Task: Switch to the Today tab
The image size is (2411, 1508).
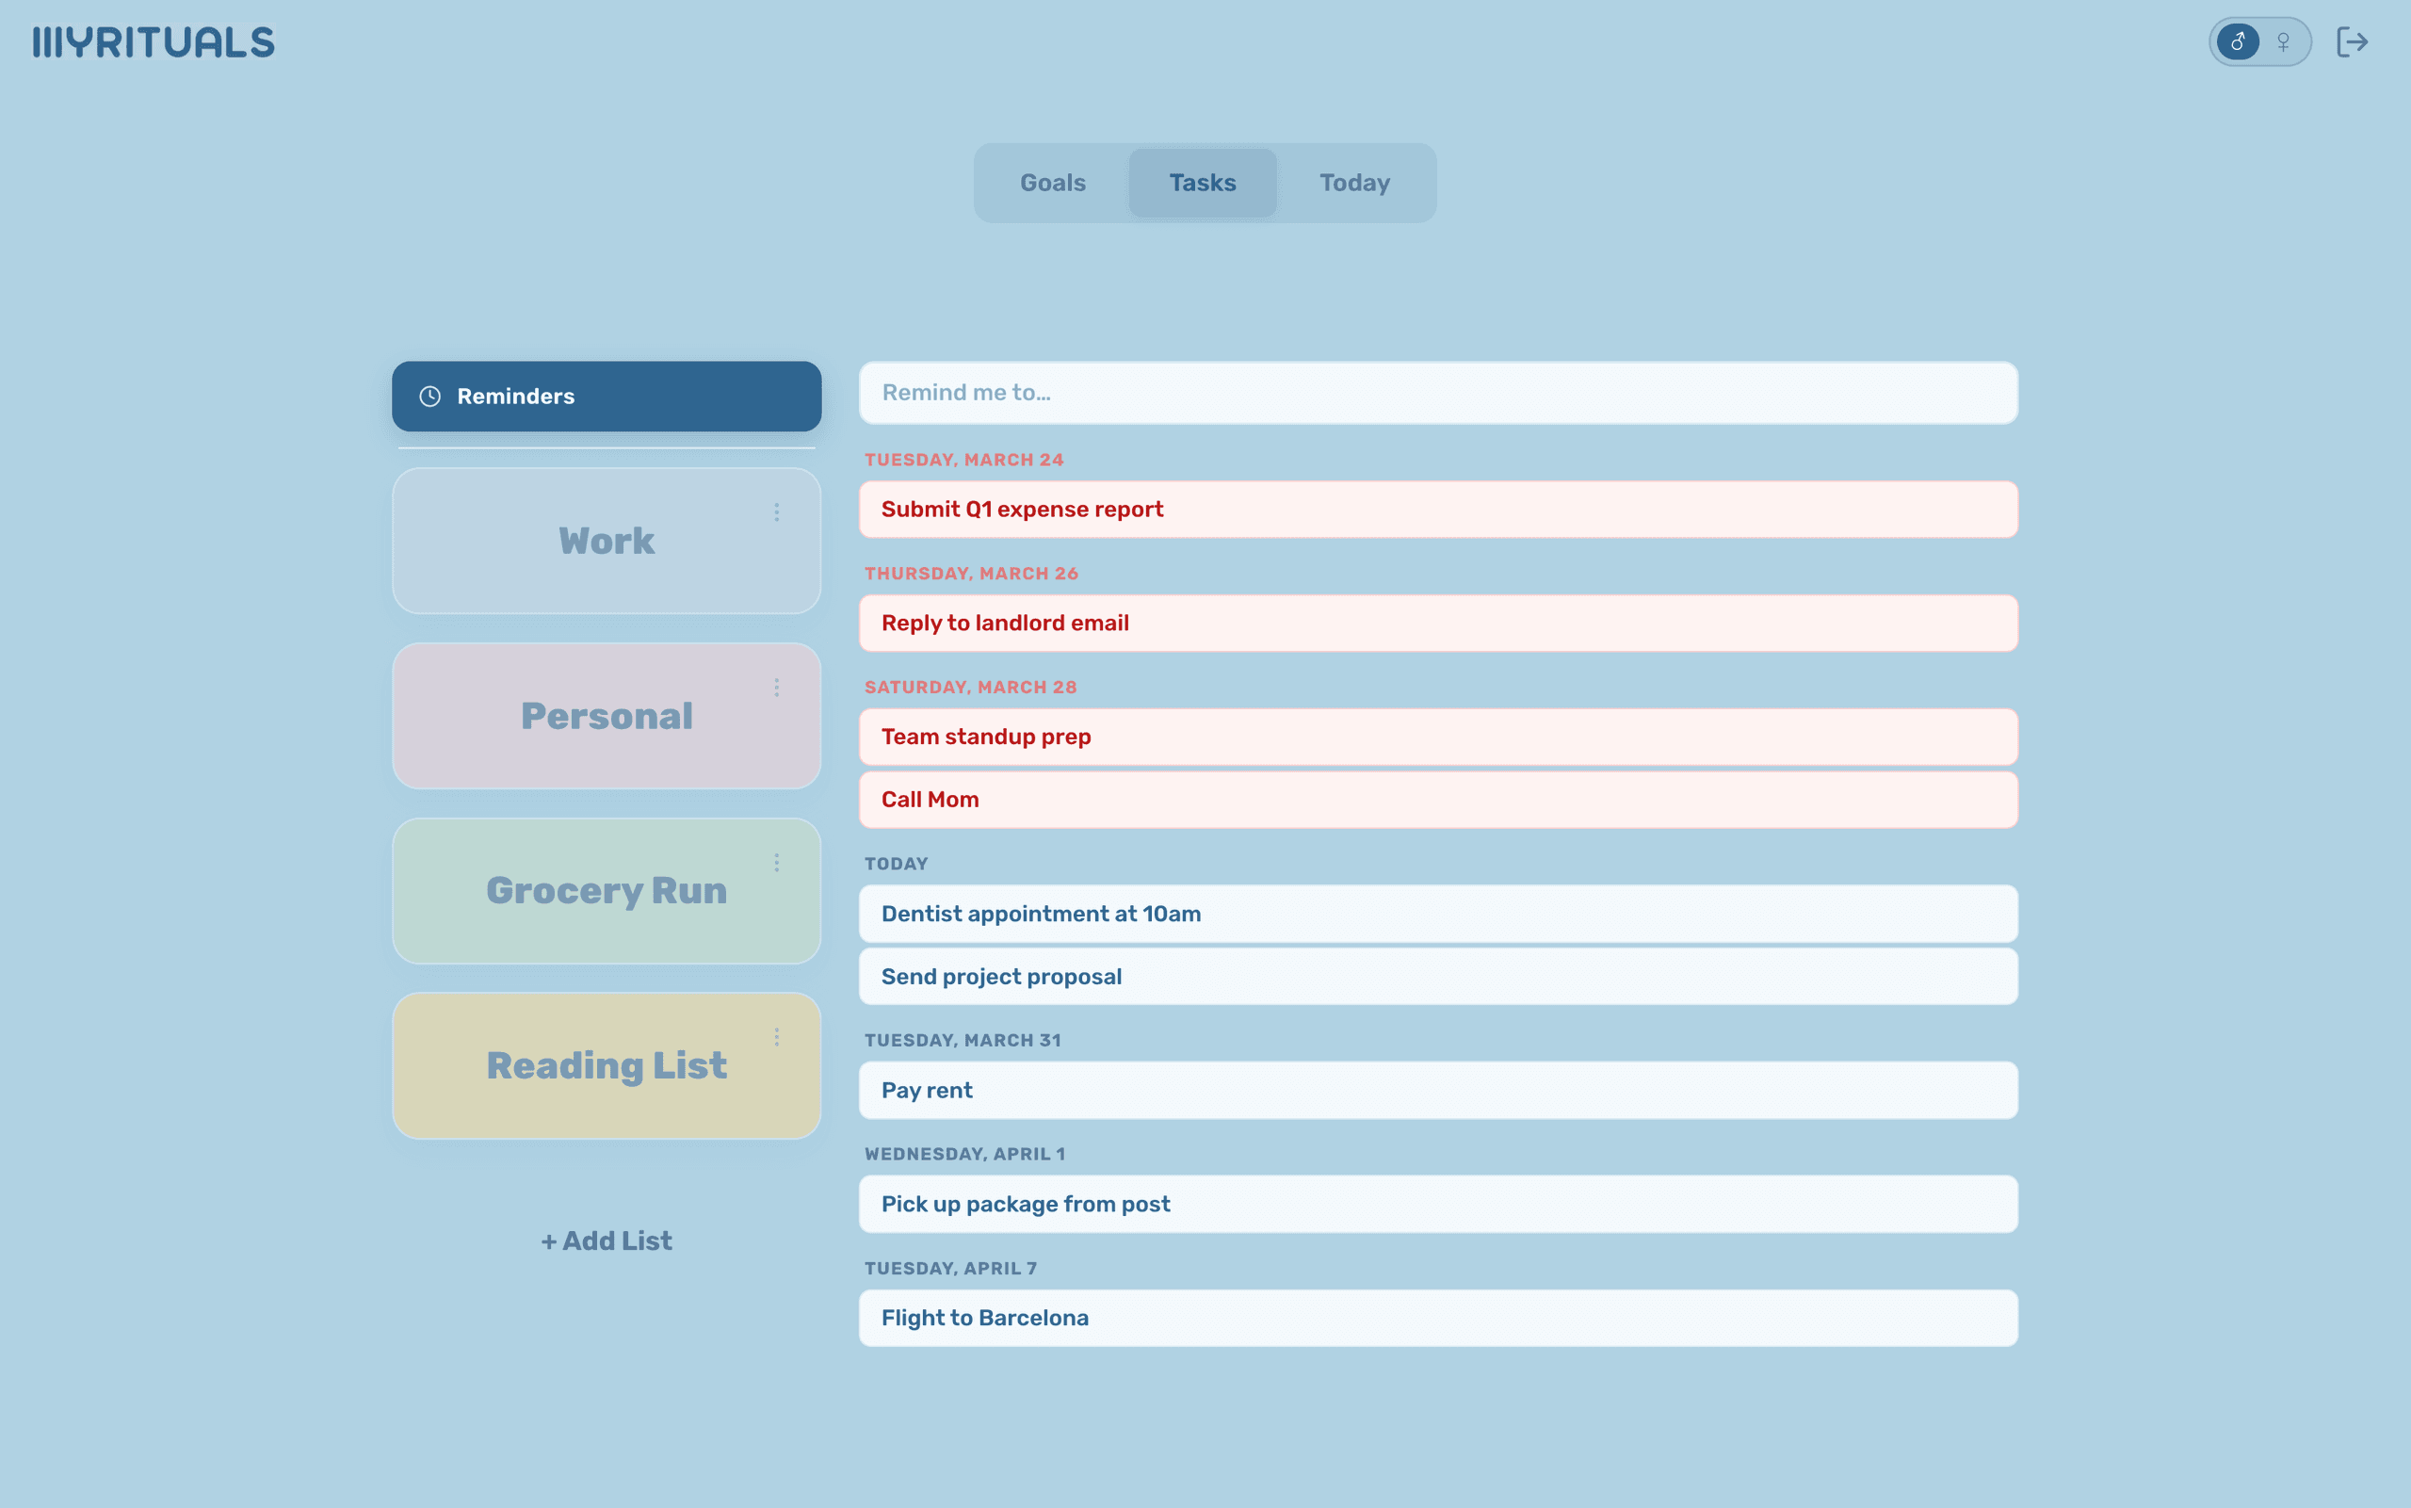Action: [x=1353, y=183]
